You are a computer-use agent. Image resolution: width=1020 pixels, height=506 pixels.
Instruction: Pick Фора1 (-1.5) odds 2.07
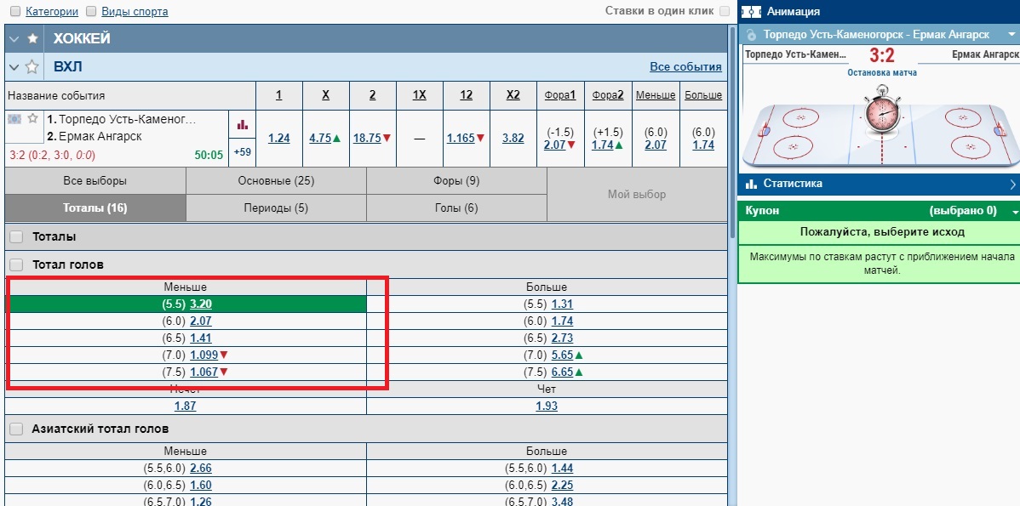[x=555, y=145]
